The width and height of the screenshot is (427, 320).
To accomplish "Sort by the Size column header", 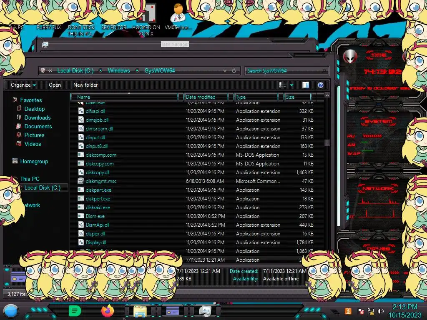I will (297, 97).
